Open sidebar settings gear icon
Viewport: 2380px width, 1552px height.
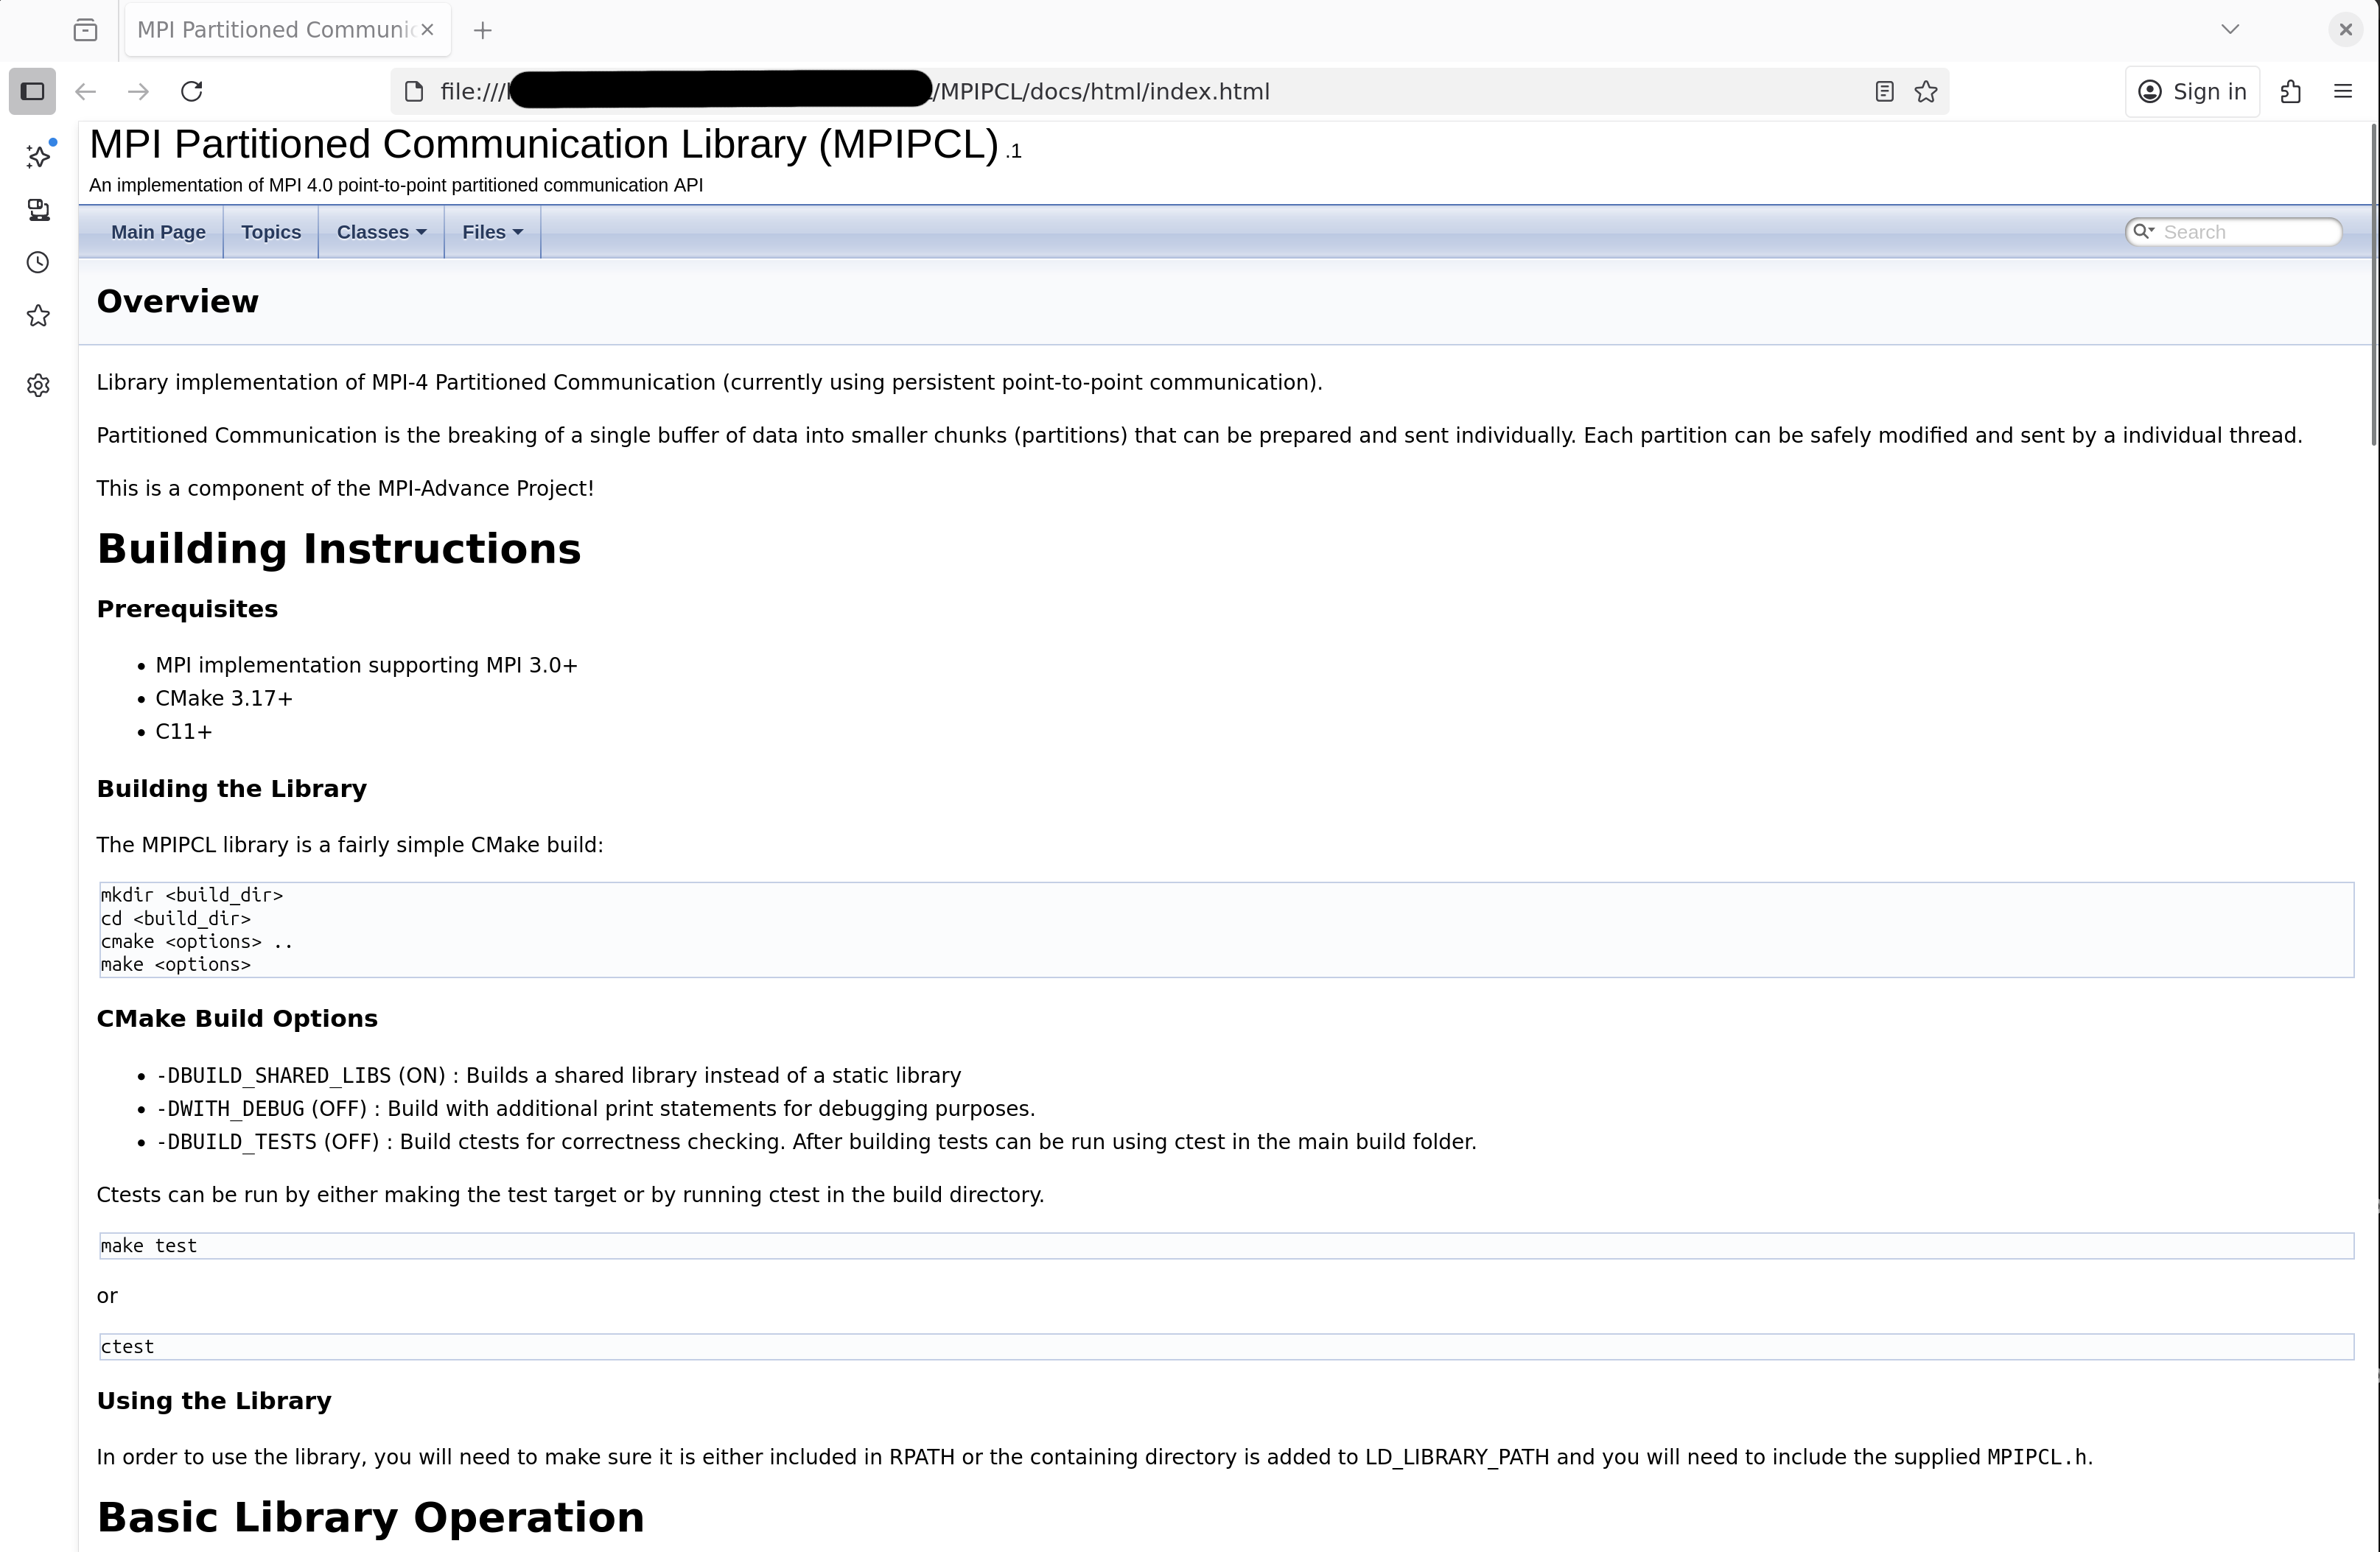click(39, 386)
